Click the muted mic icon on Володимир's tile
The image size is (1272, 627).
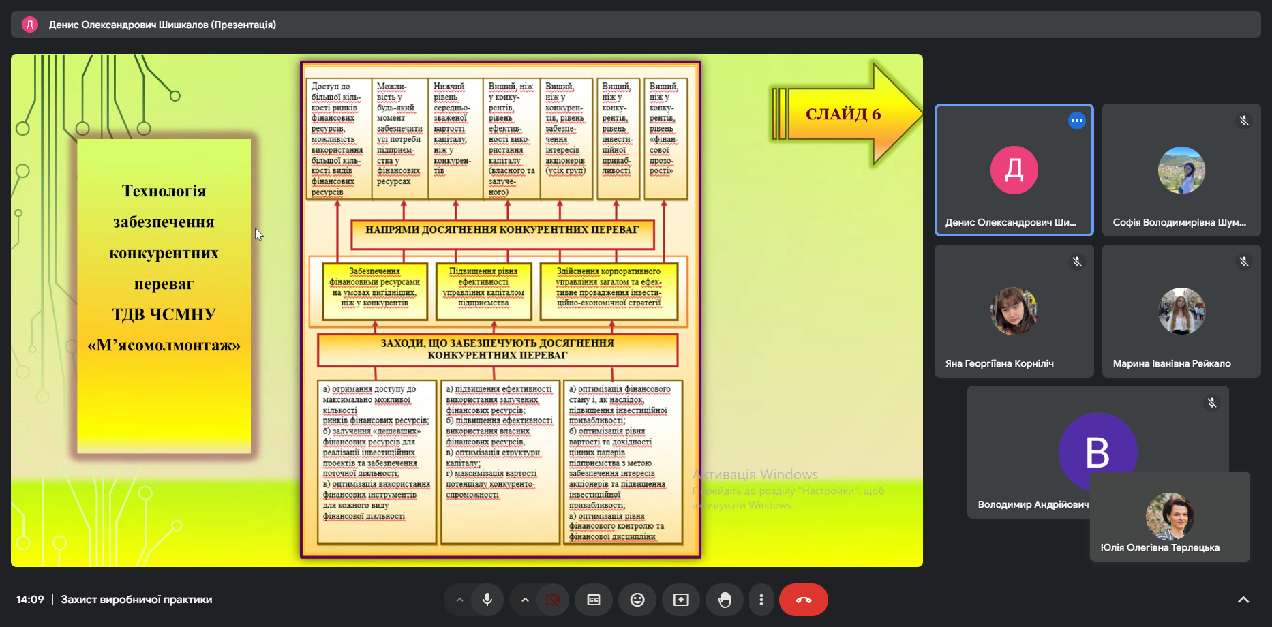[1212, 403]
